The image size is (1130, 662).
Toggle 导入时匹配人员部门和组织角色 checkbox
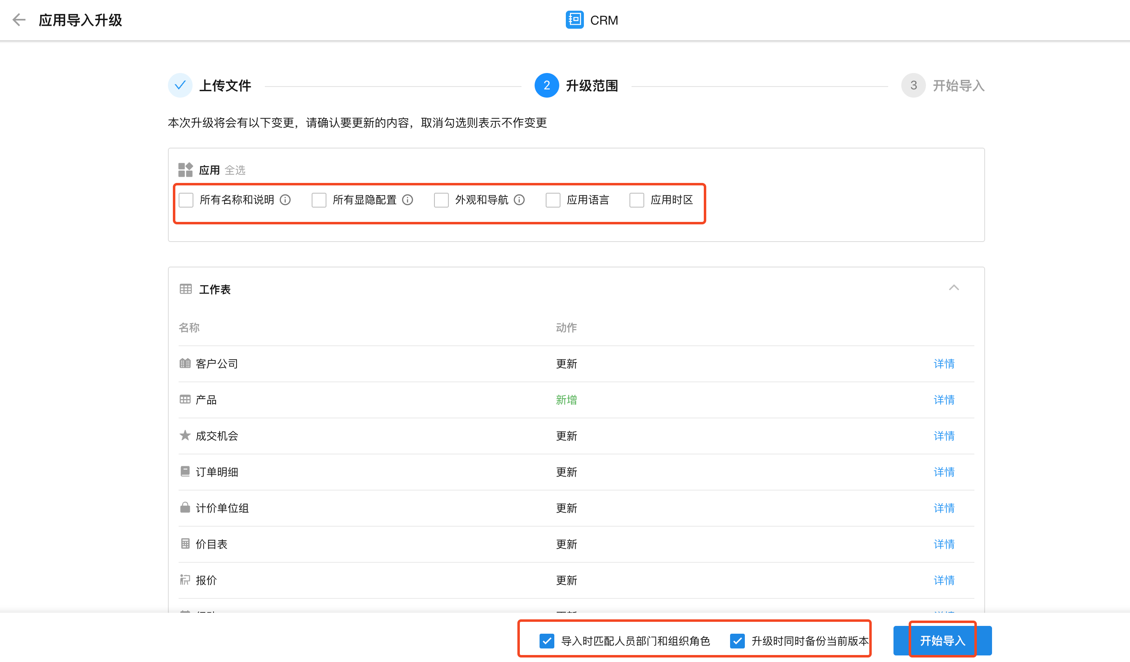[547, 641]
